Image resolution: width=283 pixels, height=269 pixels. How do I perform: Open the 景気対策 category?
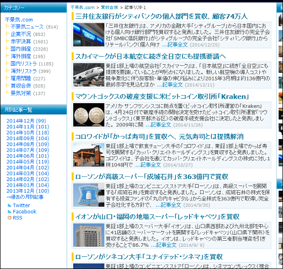(x=21, y=94)
